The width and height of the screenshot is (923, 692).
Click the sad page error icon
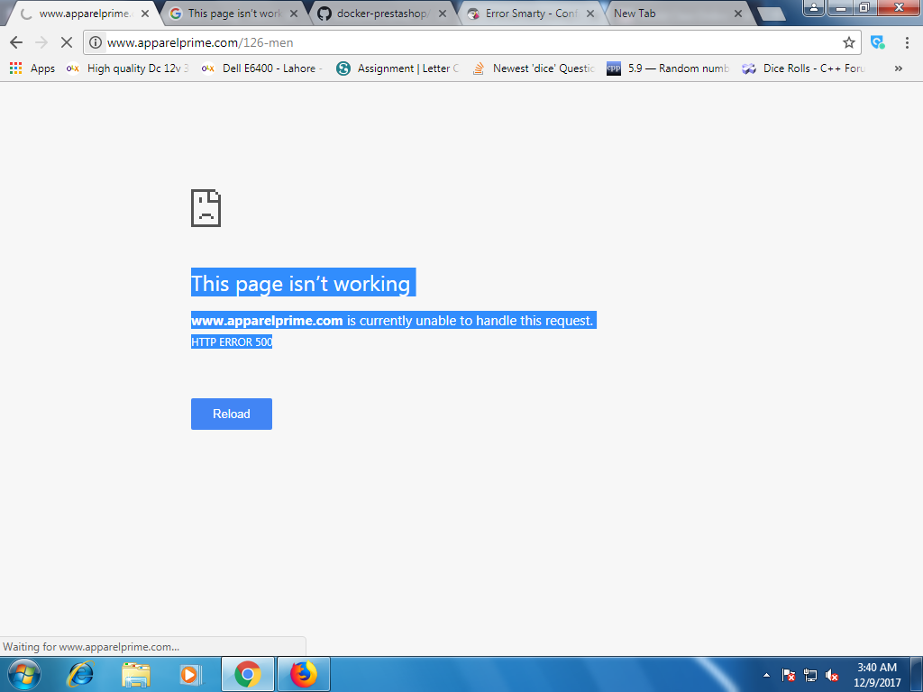[206, 208]
